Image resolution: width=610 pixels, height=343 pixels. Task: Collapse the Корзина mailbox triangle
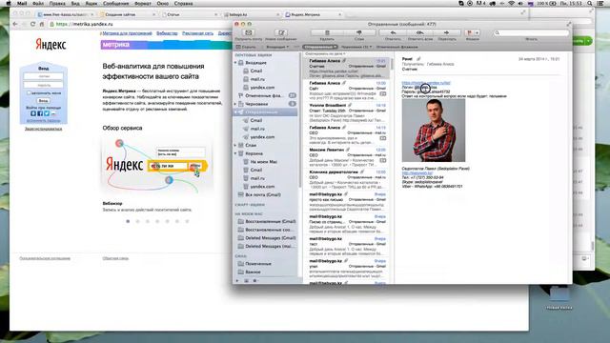tap(235, 153)
